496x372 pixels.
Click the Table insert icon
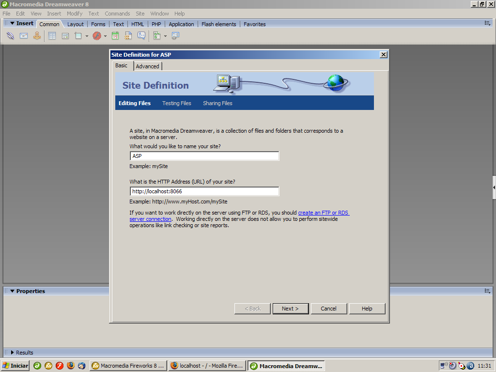52,36
